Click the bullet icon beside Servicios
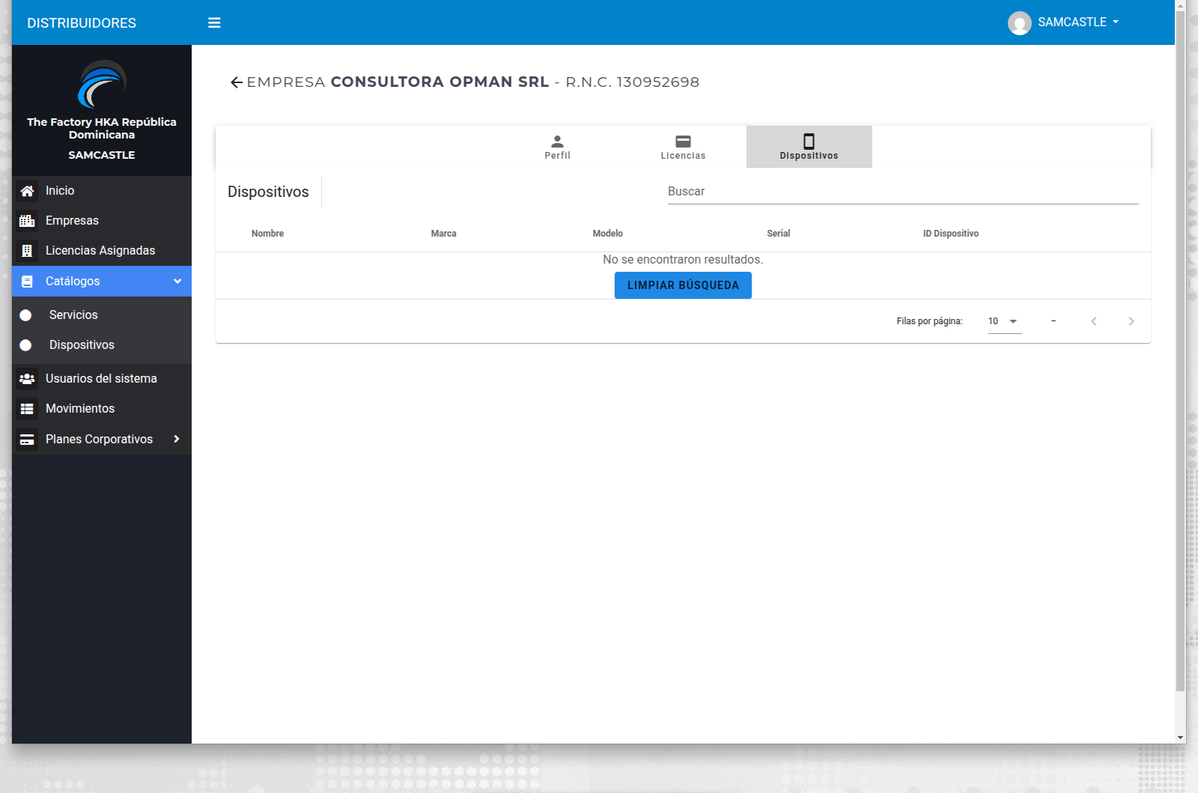 [x=25, y=315]
